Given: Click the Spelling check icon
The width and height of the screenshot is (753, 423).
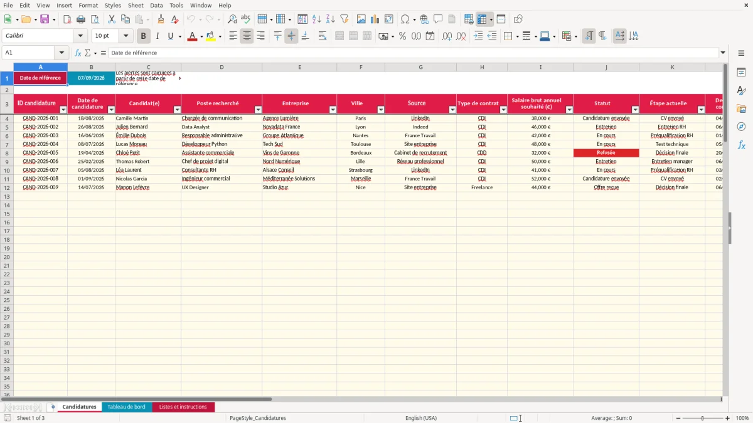Looking at the screenshot, I should (246, 19).
